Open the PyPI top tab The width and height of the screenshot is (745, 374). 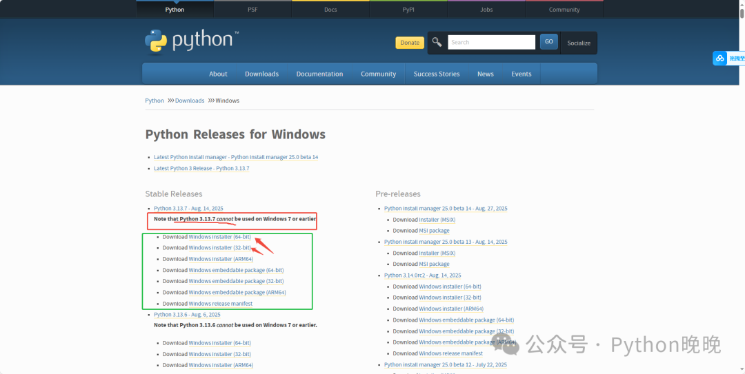click(x=408, y=10)
